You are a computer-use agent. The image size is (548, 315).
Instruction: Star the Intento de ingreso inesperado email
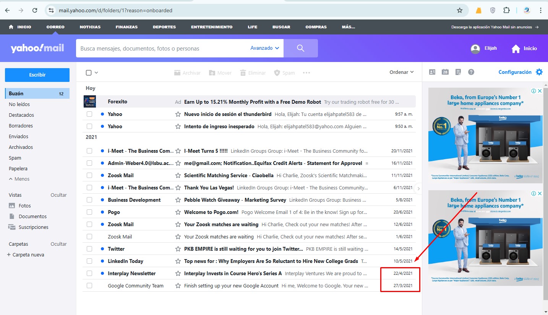click(178, 126)
